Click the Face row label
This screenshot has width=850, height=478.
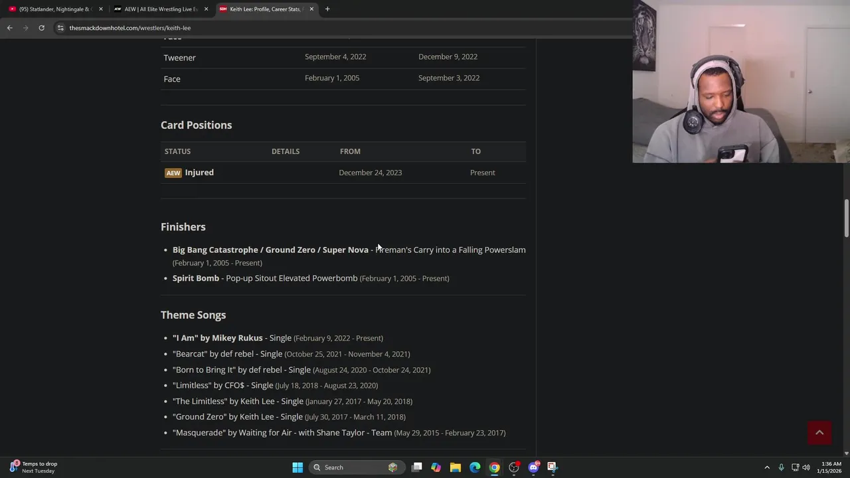pyautogui.click(x=172, y=79)
